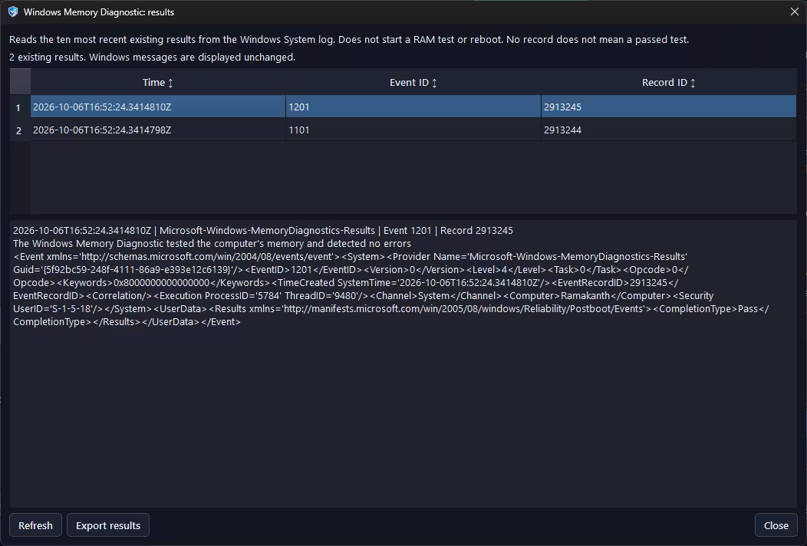Select row header number 1
Image resolution: width=807 pixels, height=546 pixels.
20,107
